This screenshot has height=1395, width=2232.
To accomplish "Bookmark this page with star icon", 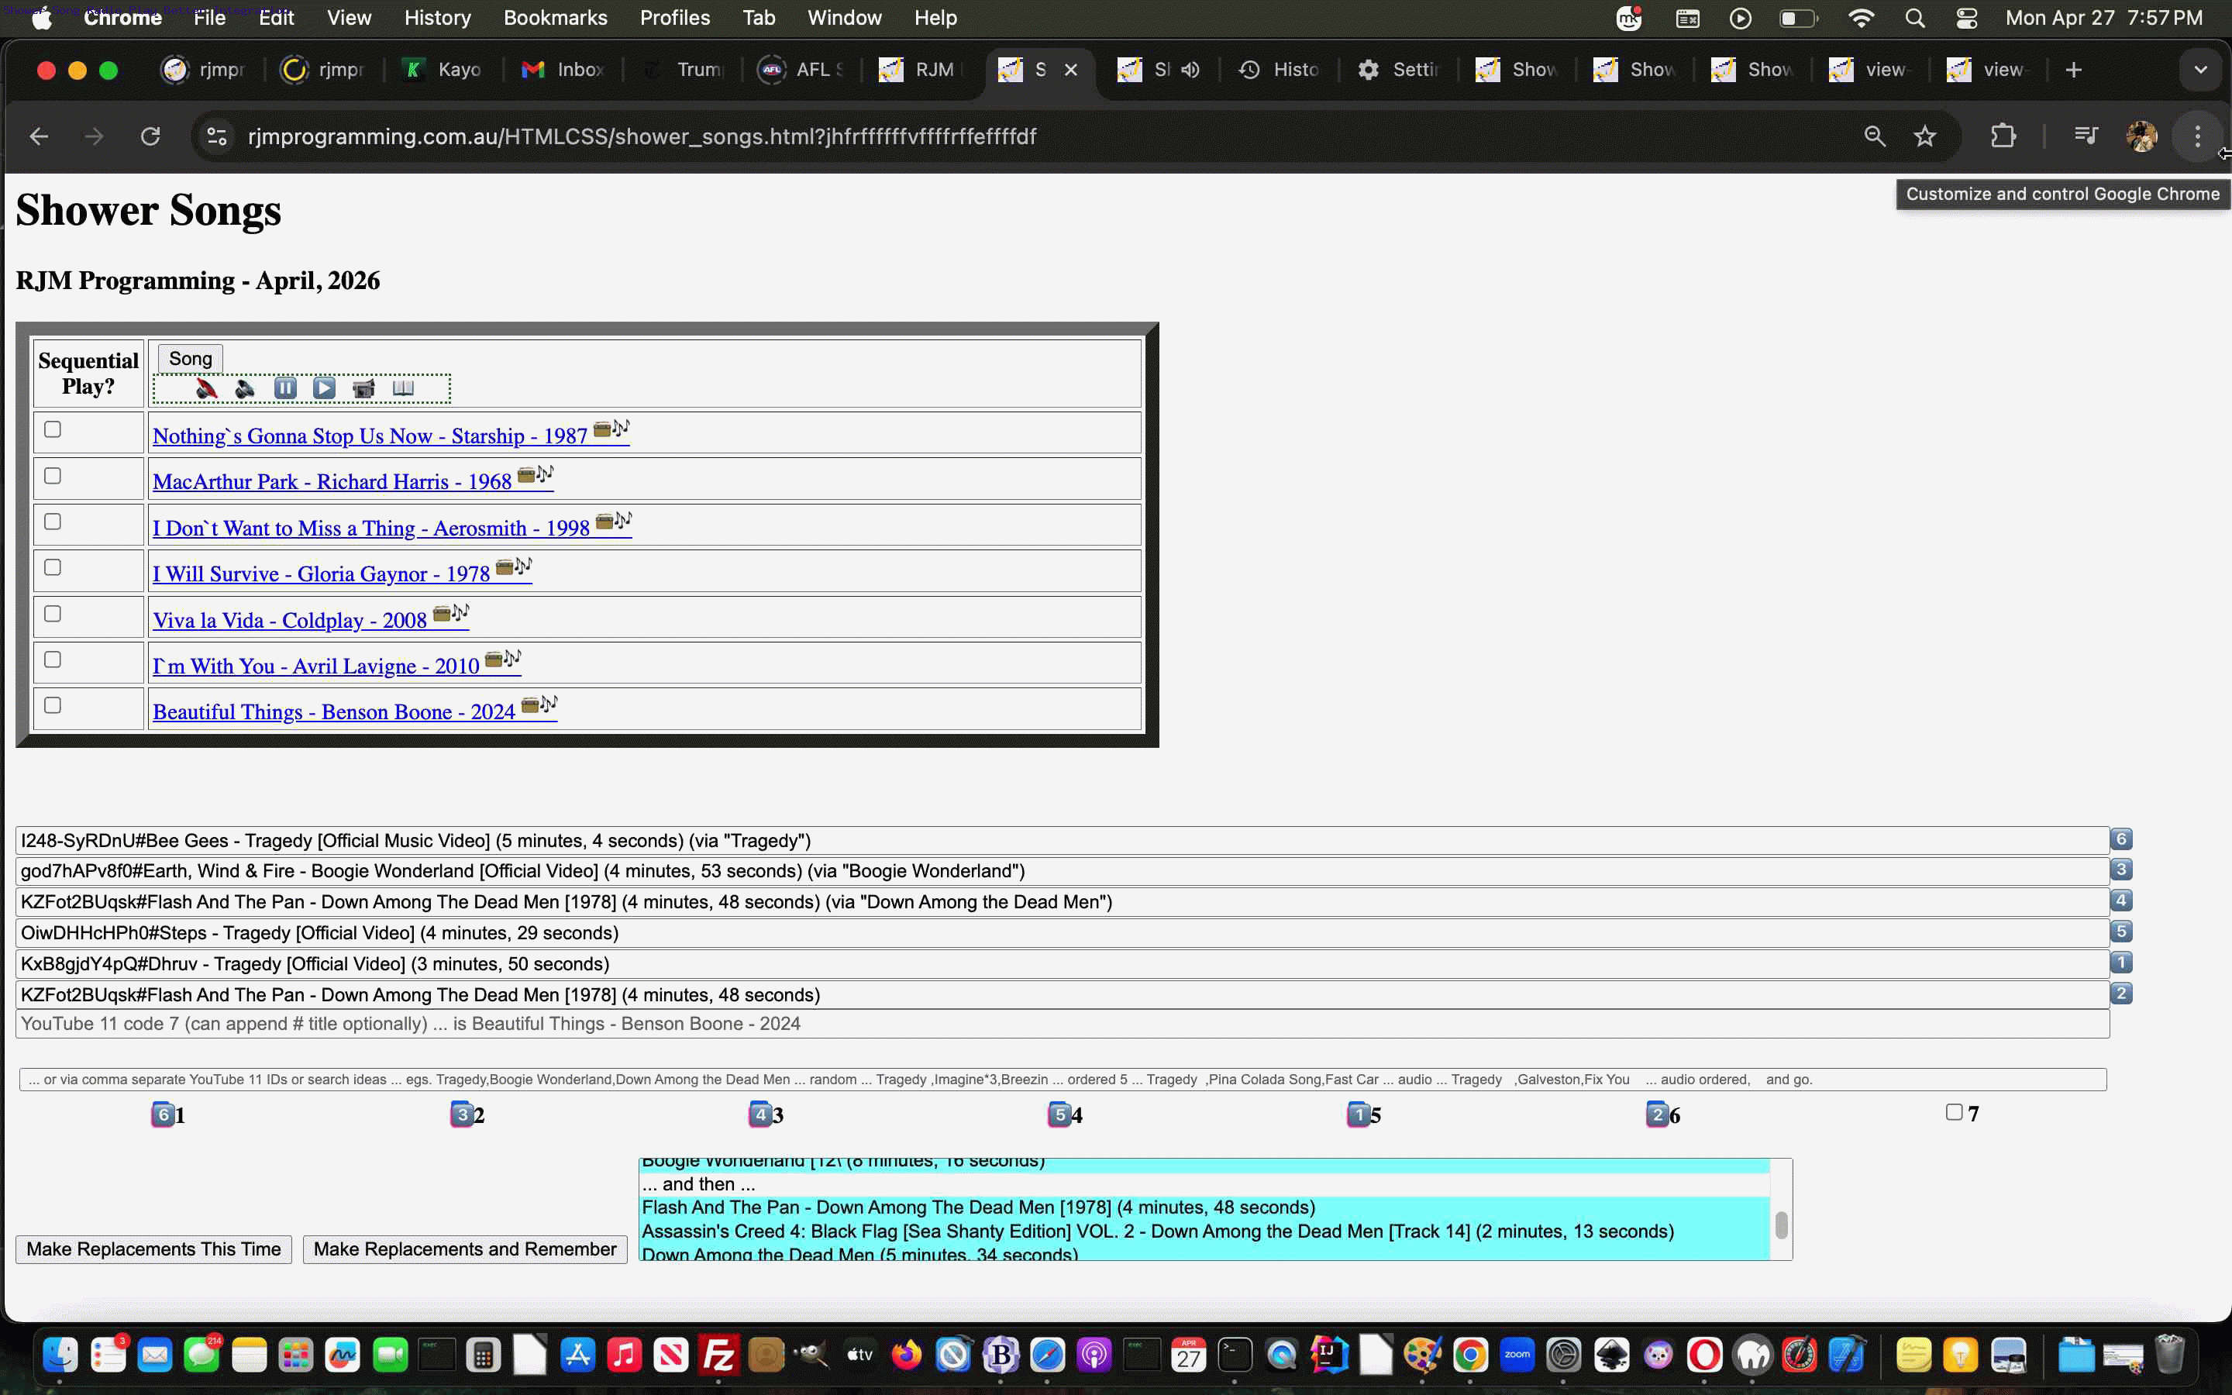I will click(x=1925, y=136).
